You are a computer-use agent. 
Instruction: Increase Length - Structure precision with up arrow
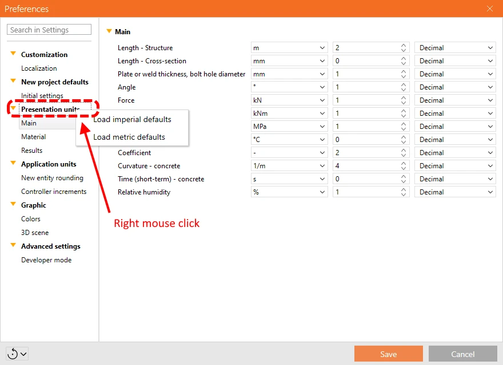coord(404,45)
